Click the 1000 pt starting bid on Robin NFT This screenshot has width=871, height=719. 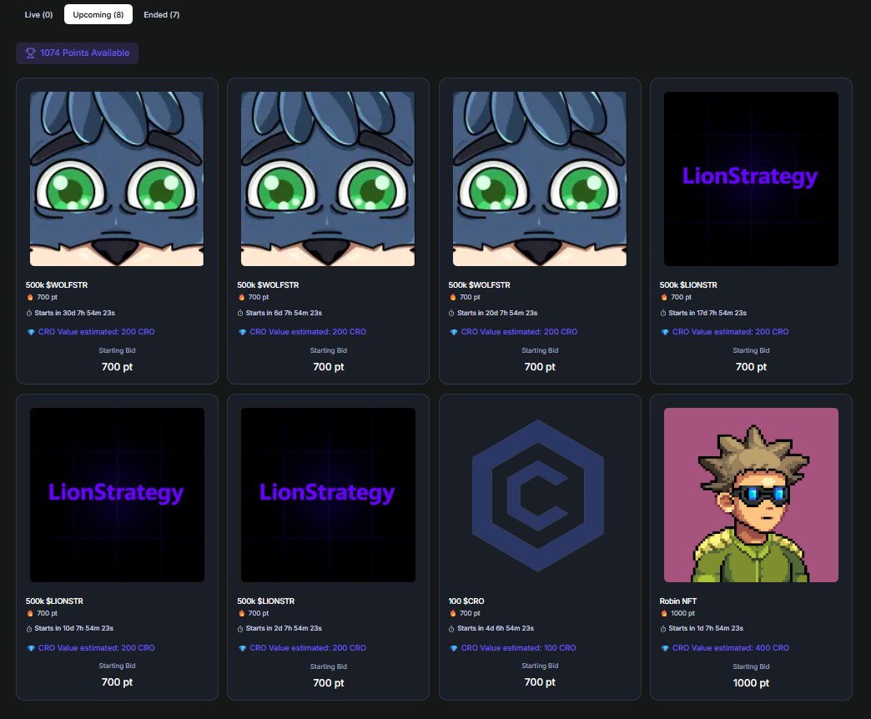click(x=751, y=682)
